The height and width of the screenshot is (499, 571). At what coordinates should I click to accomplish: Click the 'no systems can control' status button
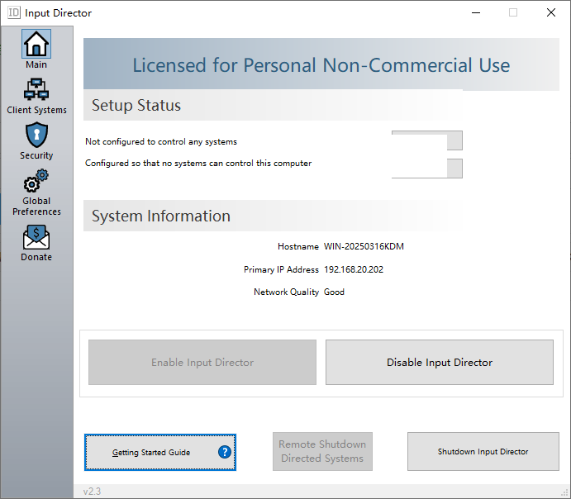[x=426, y=169]
